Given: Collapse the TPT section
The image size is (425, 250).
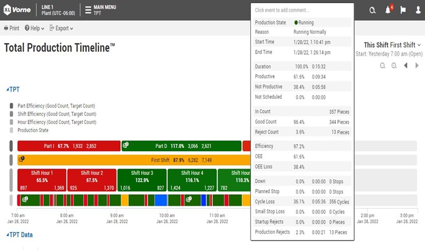Looking at the screenshot, I should click(13, 90).
